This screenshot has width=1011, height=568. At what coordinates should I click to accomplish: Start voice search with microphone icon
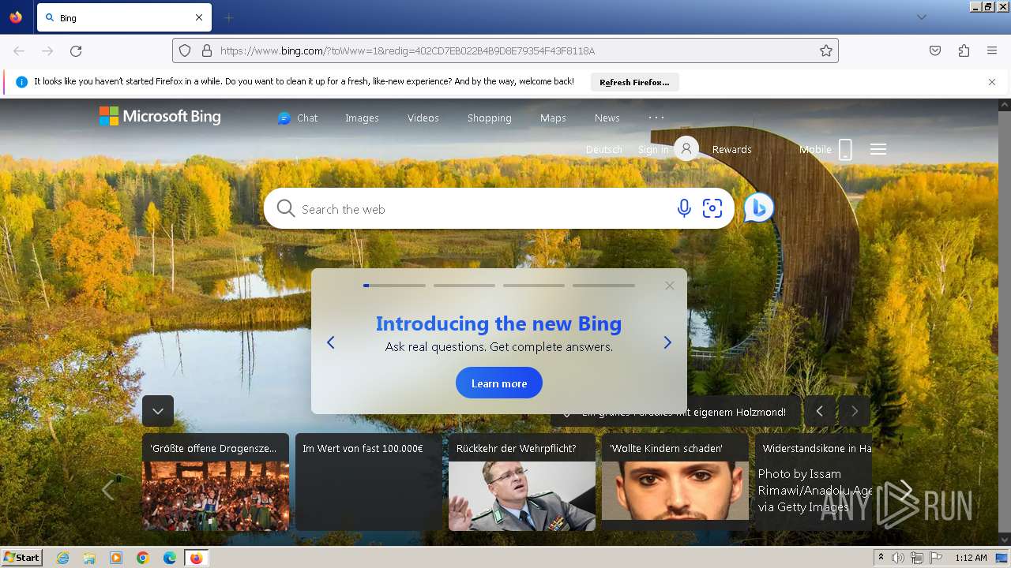click(x=684, y=208)
